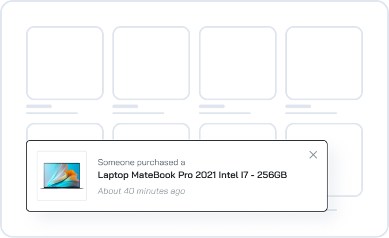Click the long description line under first top card
Viewport: 389px width, 238px height.
click(x=52, y=113)
